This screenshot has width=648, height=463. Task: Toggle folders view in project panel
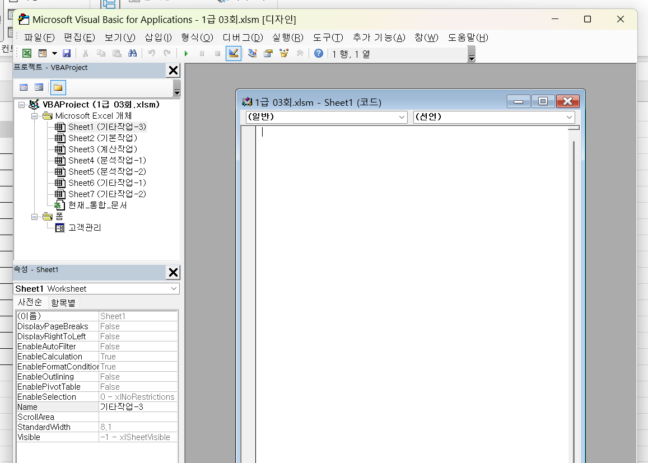(58, 87)
